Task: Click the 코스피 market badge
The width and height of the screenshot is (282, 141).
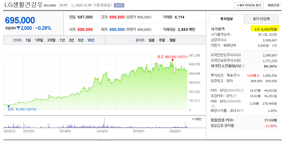Action: tap(63, 5)
